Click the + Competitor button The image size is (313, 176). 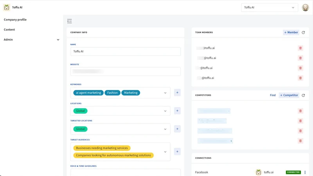pos(289,95)
